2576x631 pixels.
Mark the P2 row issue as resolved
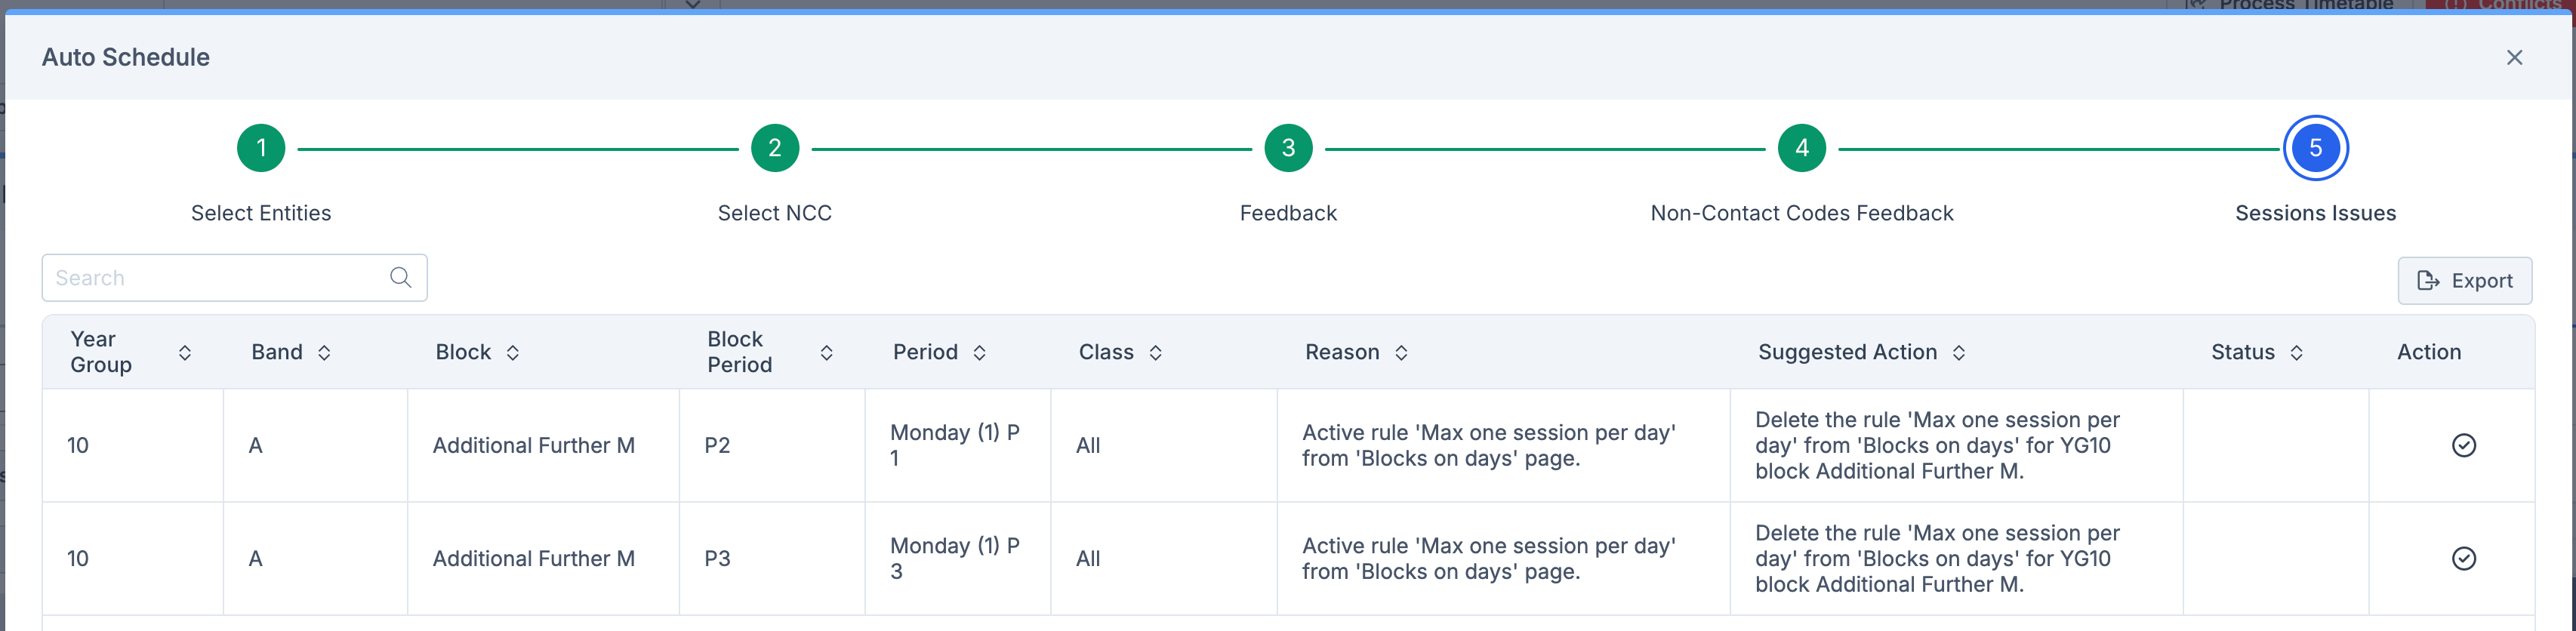2463,446
